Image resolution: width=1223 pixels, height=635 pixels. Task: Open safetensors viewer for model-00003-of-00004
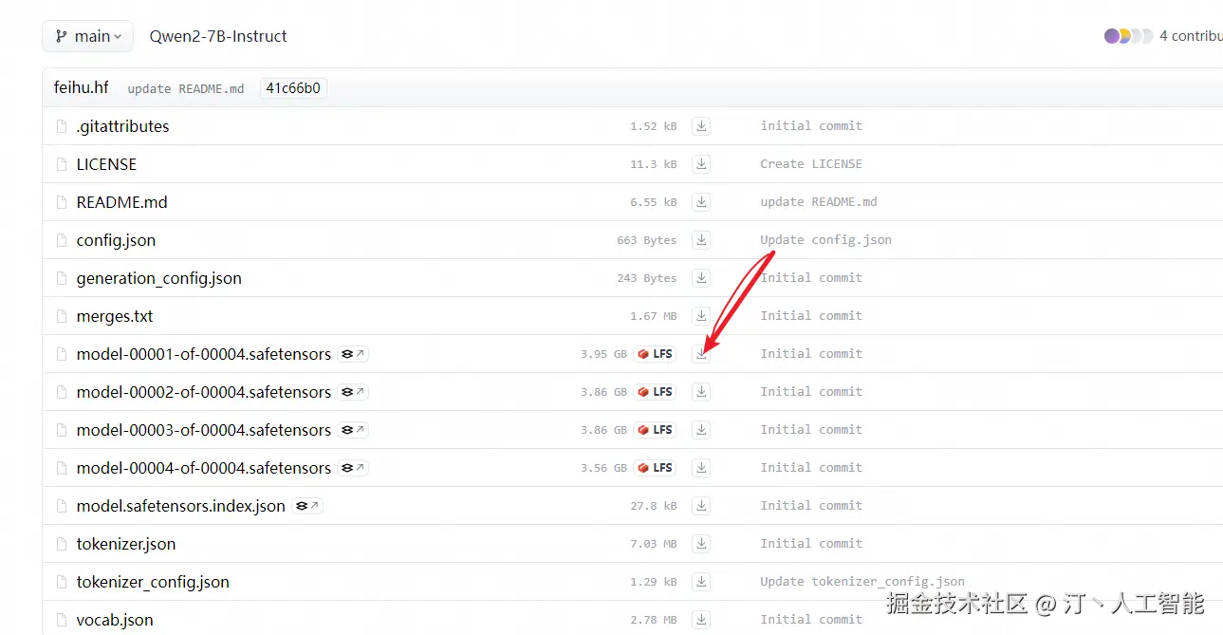(353, 430)
